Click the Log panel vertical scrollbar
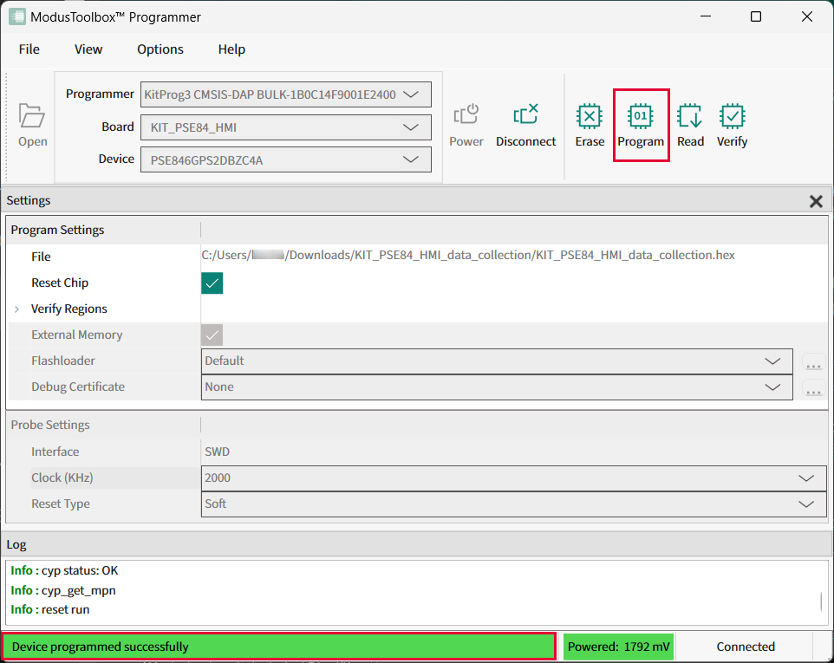The width and height of the screenshot is (834, 663). point(821,601)
